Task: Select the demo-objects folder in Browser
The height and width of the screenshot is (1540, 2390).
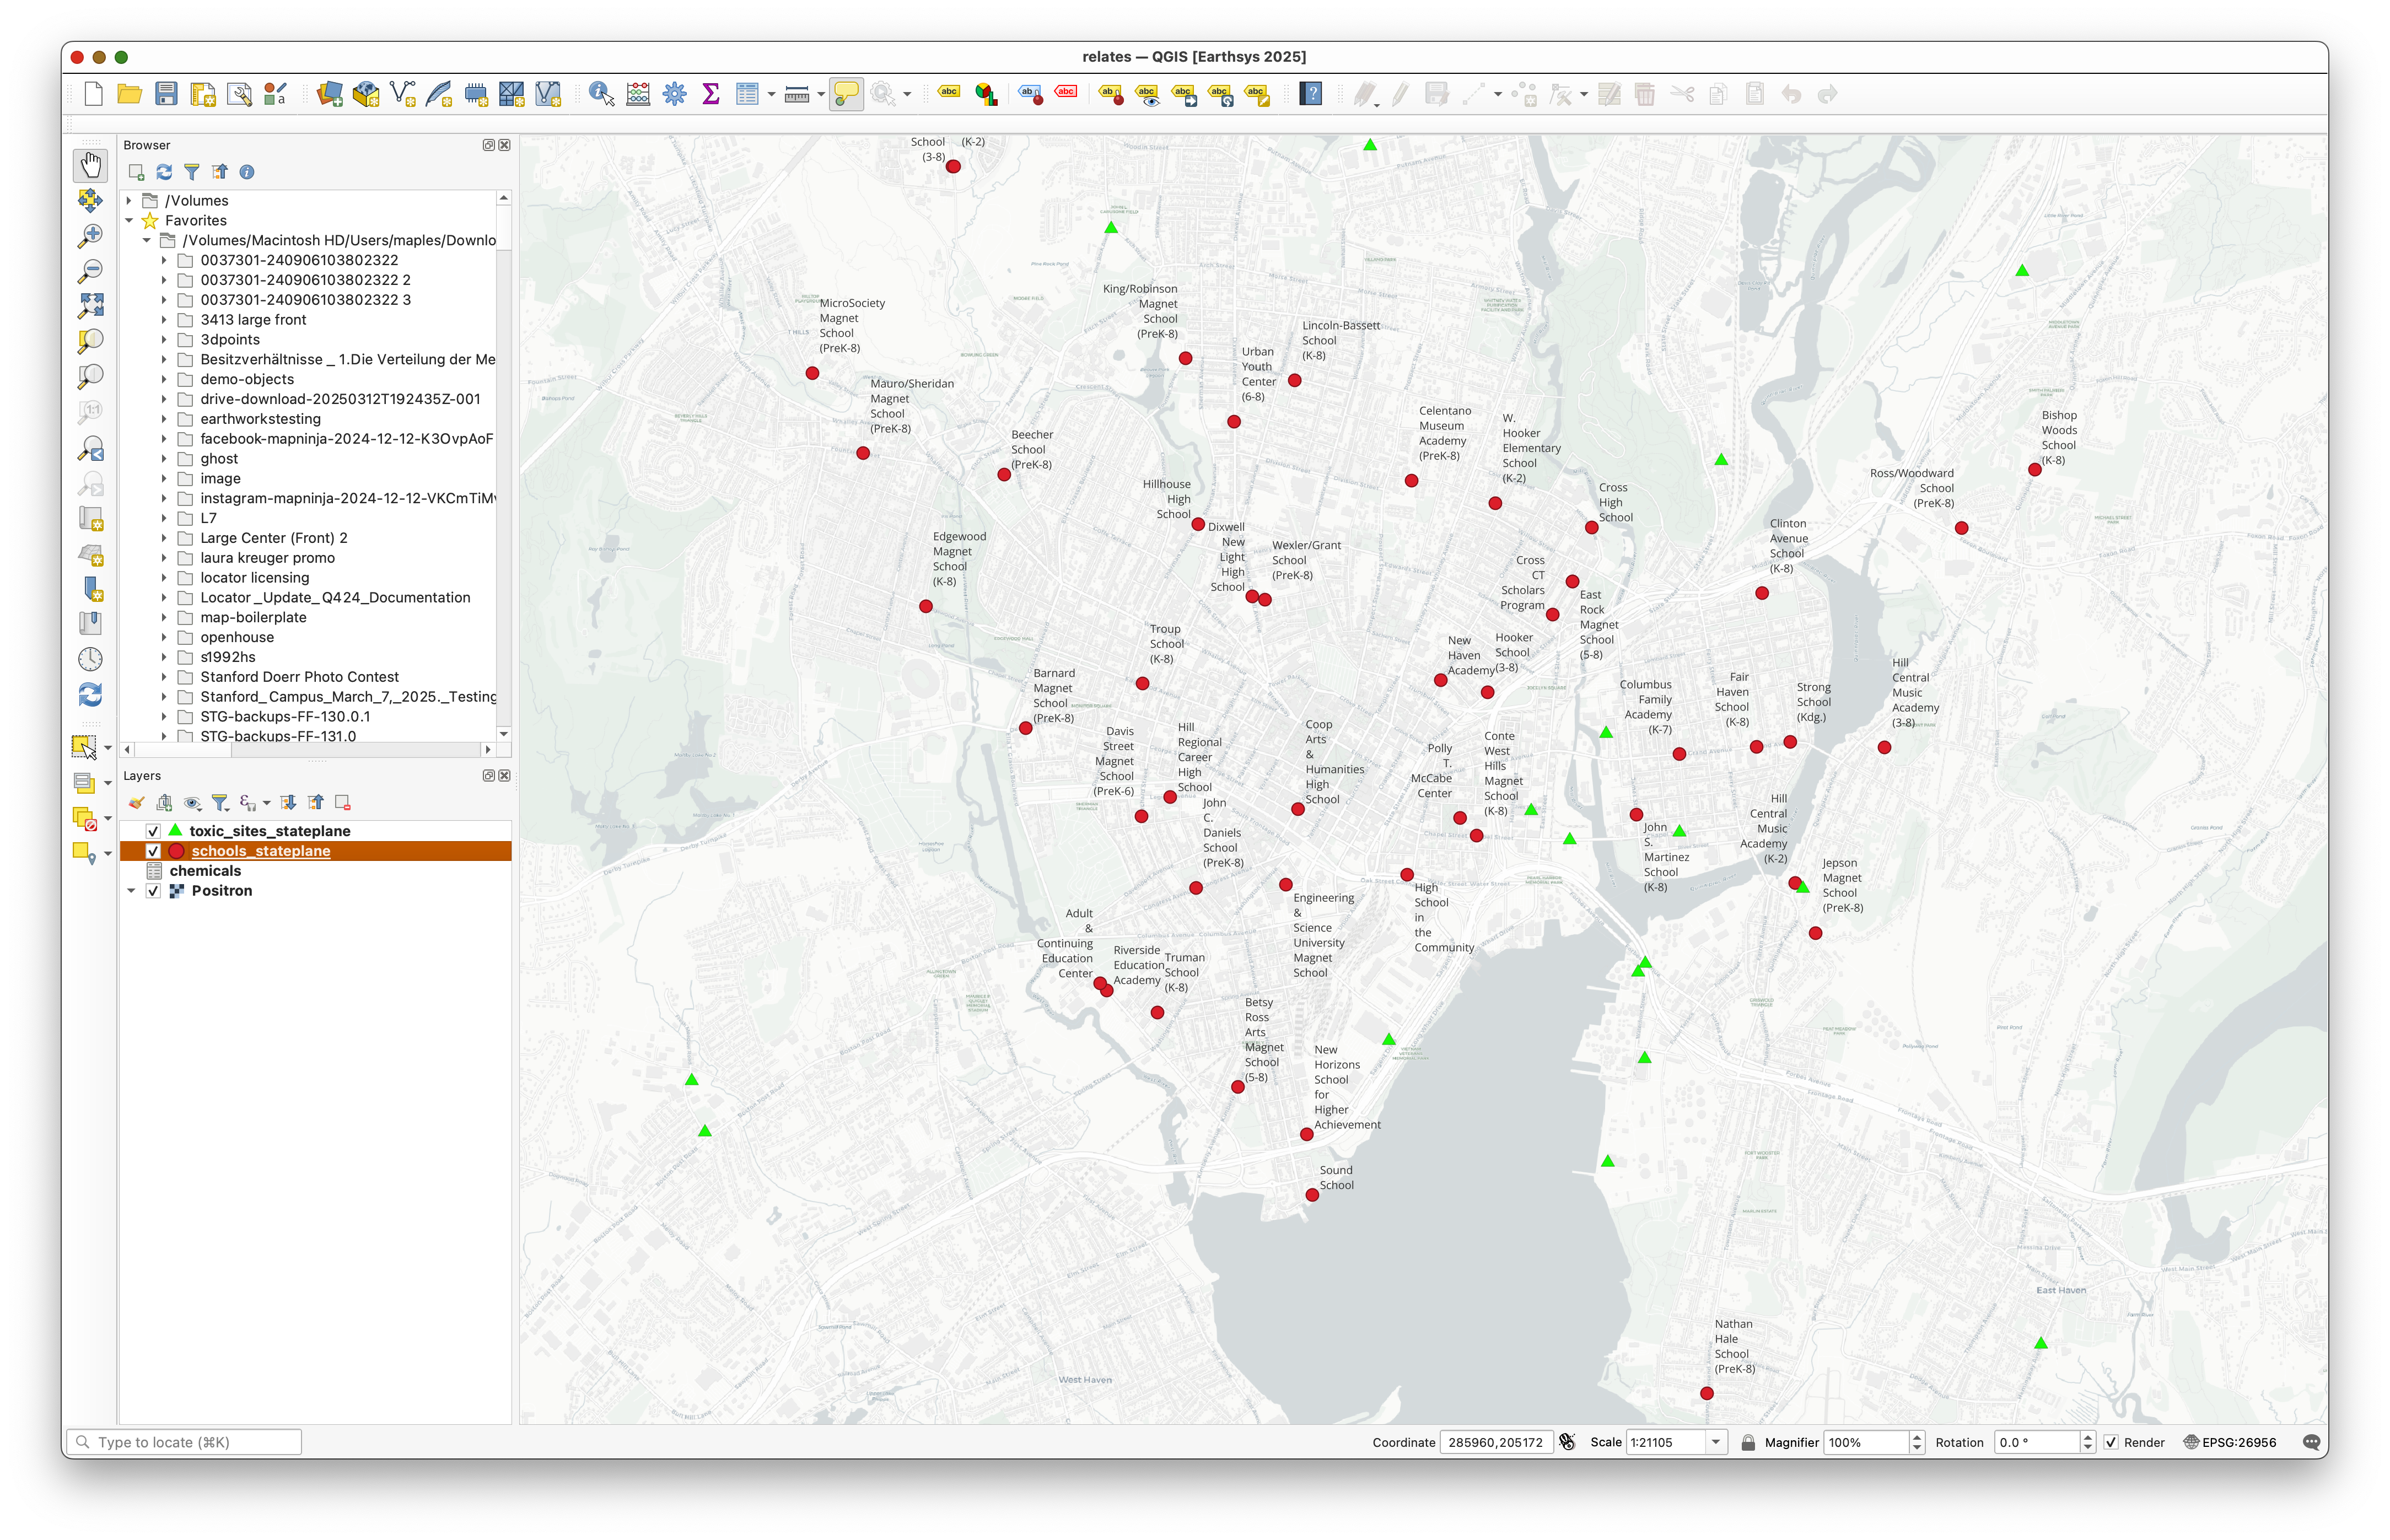Action: 247,379
